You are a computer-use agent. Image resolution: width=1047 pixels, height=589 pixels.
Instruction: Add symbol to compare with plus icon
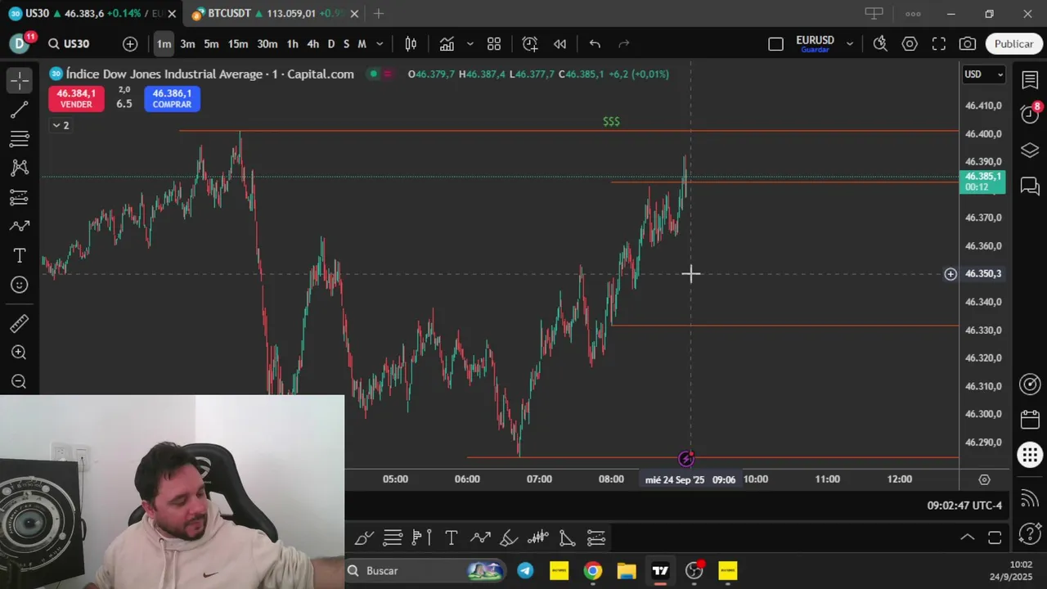pos(130,44)
